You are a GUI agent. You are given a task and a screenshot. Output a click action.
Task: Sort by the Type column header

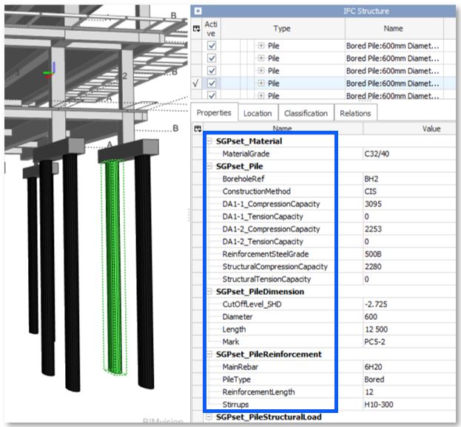coord(282,28)
